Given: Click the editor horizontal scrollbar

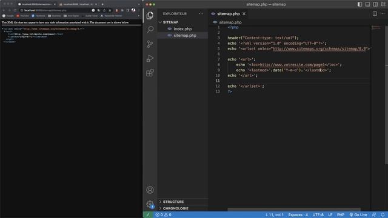Looking at the screenshot, I should (294, 210).
